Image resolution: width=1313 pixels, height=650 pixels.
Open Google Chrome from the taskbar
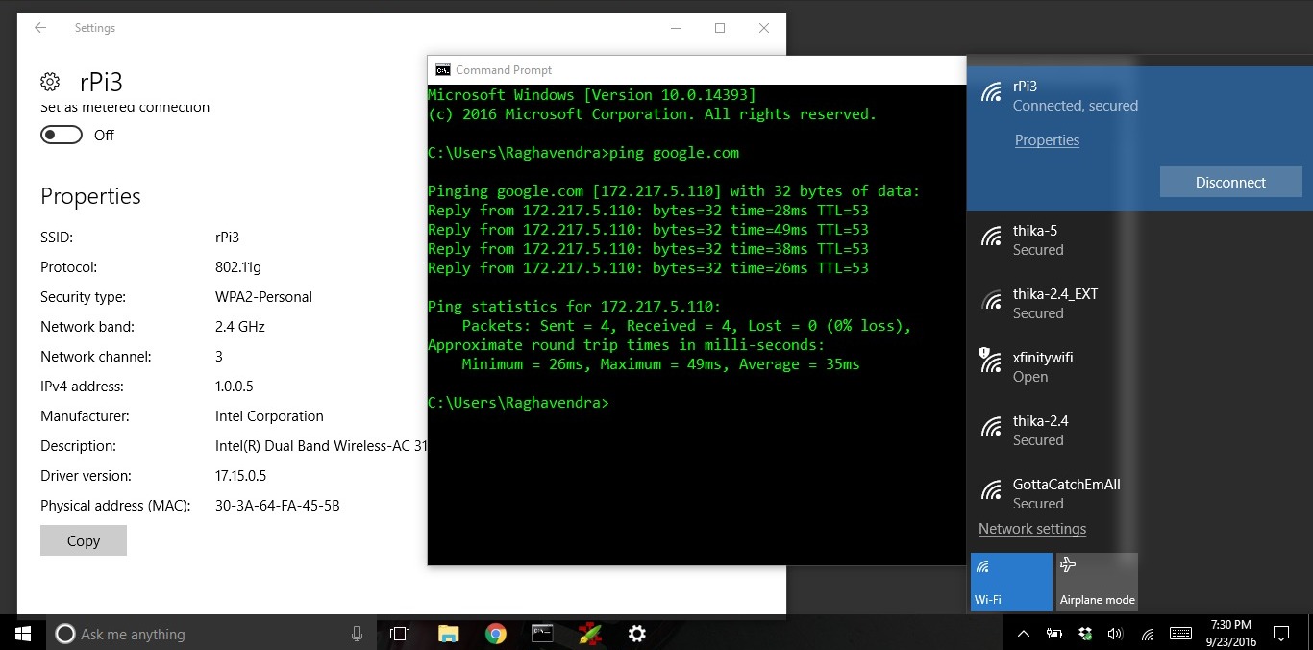click(496, 634)
